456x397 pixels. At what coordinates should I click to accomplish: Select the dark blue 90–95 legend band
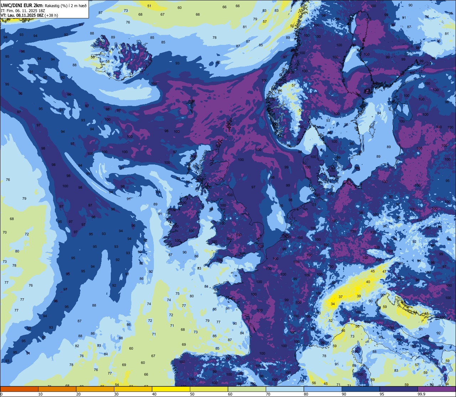click(361, 389)
